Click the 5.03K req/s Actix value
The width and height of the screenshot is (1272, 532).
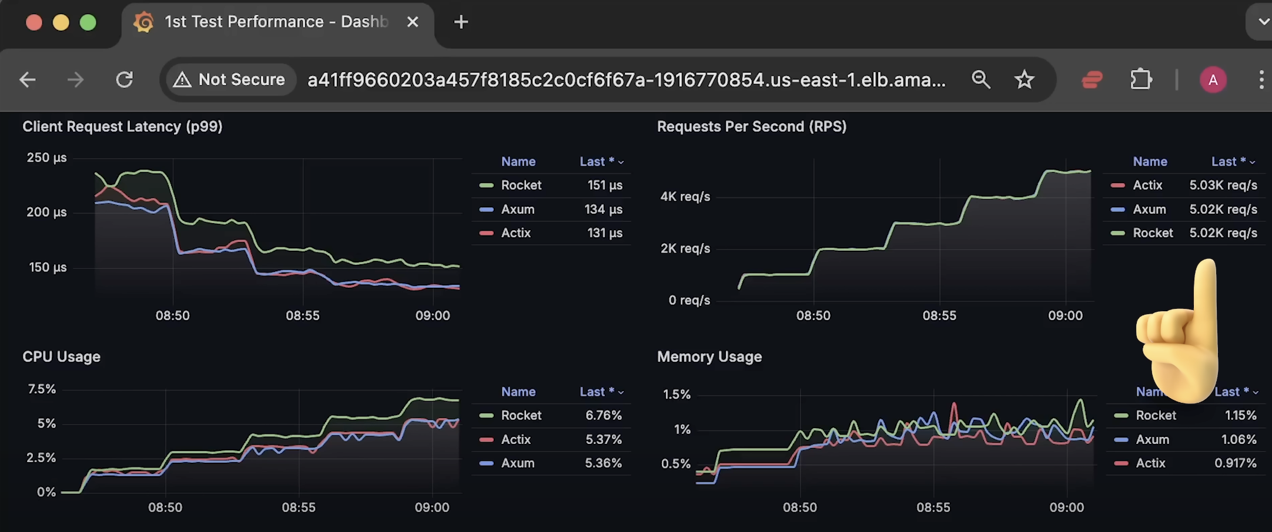click(x=1223, y=186)
